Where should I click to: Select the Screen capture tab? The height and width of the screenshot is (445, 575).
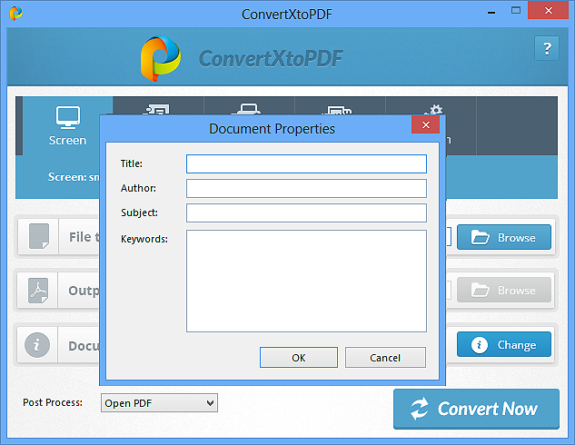67,126
